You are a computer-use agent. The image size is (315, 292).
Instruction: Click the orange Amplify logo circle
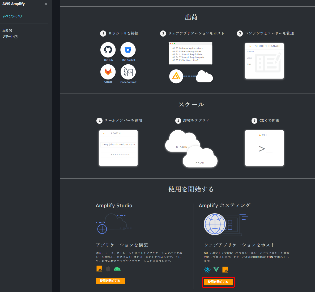[176, 76]
